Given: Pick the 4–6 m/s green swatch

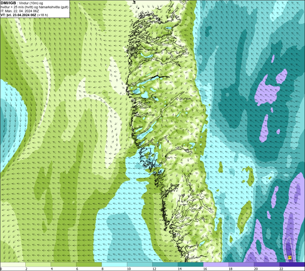Looking at the screenshot, I should [64, 265].
